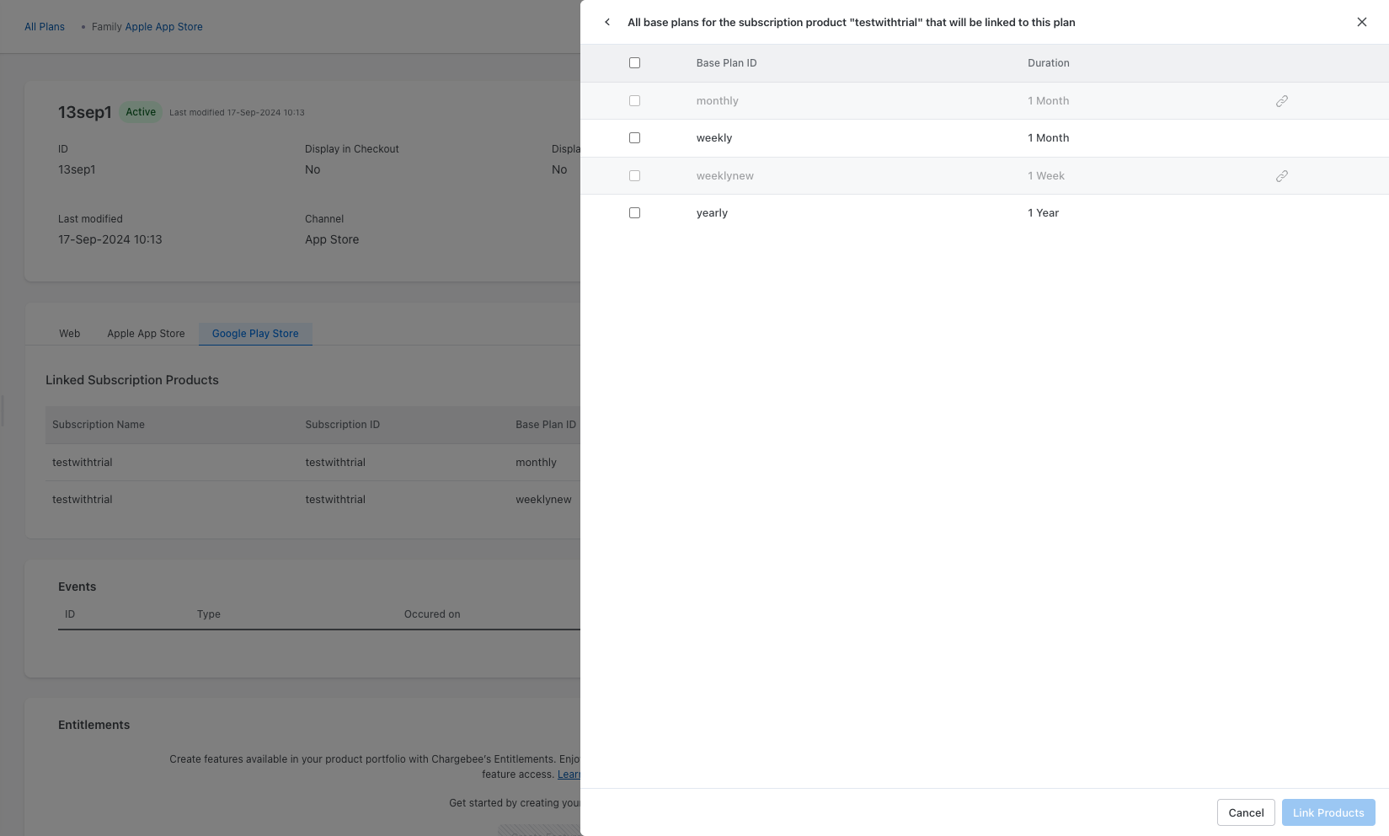Click the Link Products button
The width and height of the screenshot is (1389, 836).
(x=1328, y=812)
